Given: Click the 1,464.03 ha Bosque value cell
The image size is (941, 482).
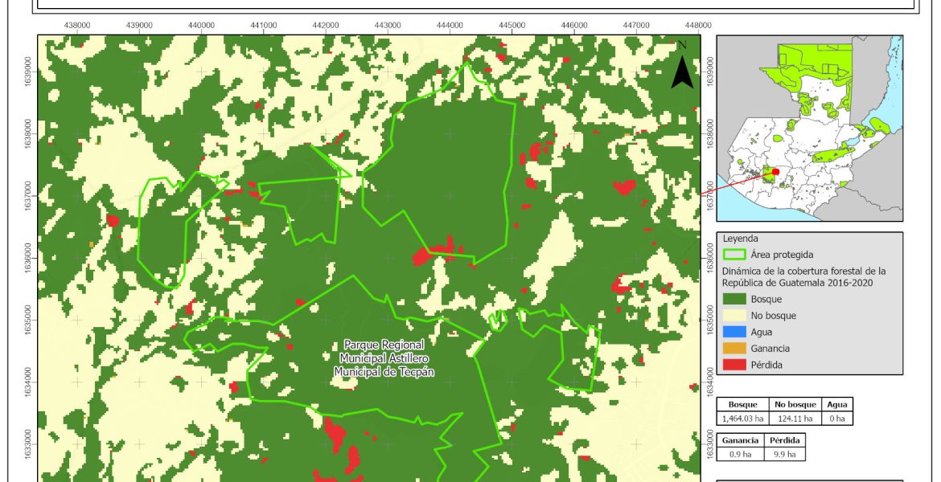Looking at the screenshot, I should click(x=743, y=418).
